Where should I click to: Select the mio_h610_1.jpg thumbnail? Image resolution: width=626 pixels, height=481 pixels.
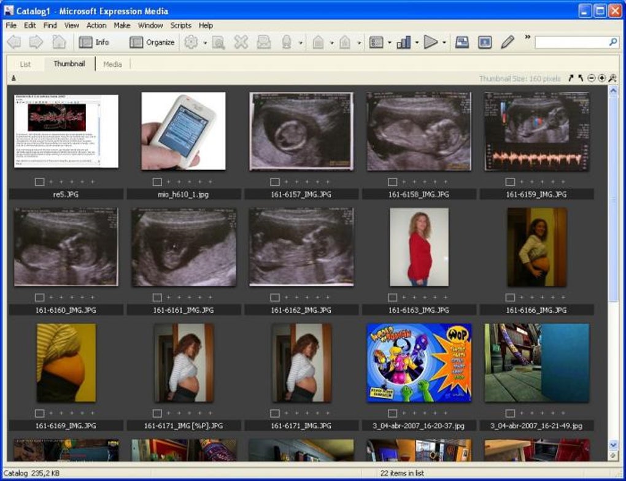point(184,131)
